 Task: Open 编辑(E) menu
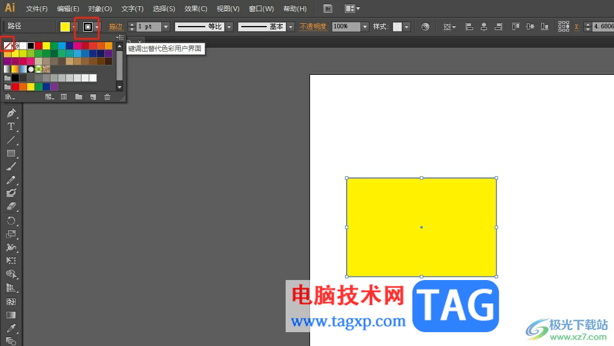(68, 9)
